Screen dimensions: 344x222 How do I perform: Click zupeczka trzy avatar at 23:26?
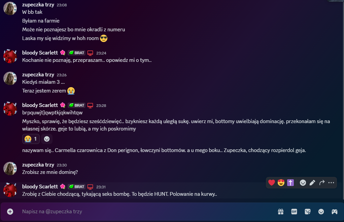pos(10,78)
